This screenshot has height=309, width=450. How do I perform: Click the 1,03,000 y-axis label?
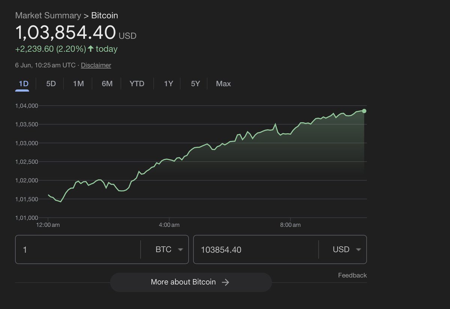coord(27,143)
